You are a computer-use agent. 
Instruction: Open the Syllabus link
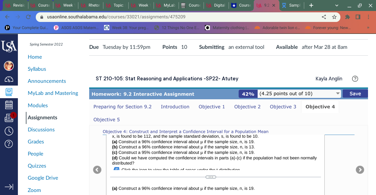(x=37, y=69)
